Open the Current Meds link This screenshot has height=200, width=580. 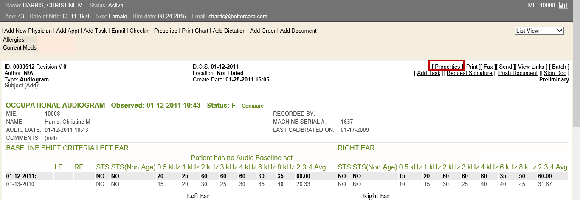tap(20, 48)
